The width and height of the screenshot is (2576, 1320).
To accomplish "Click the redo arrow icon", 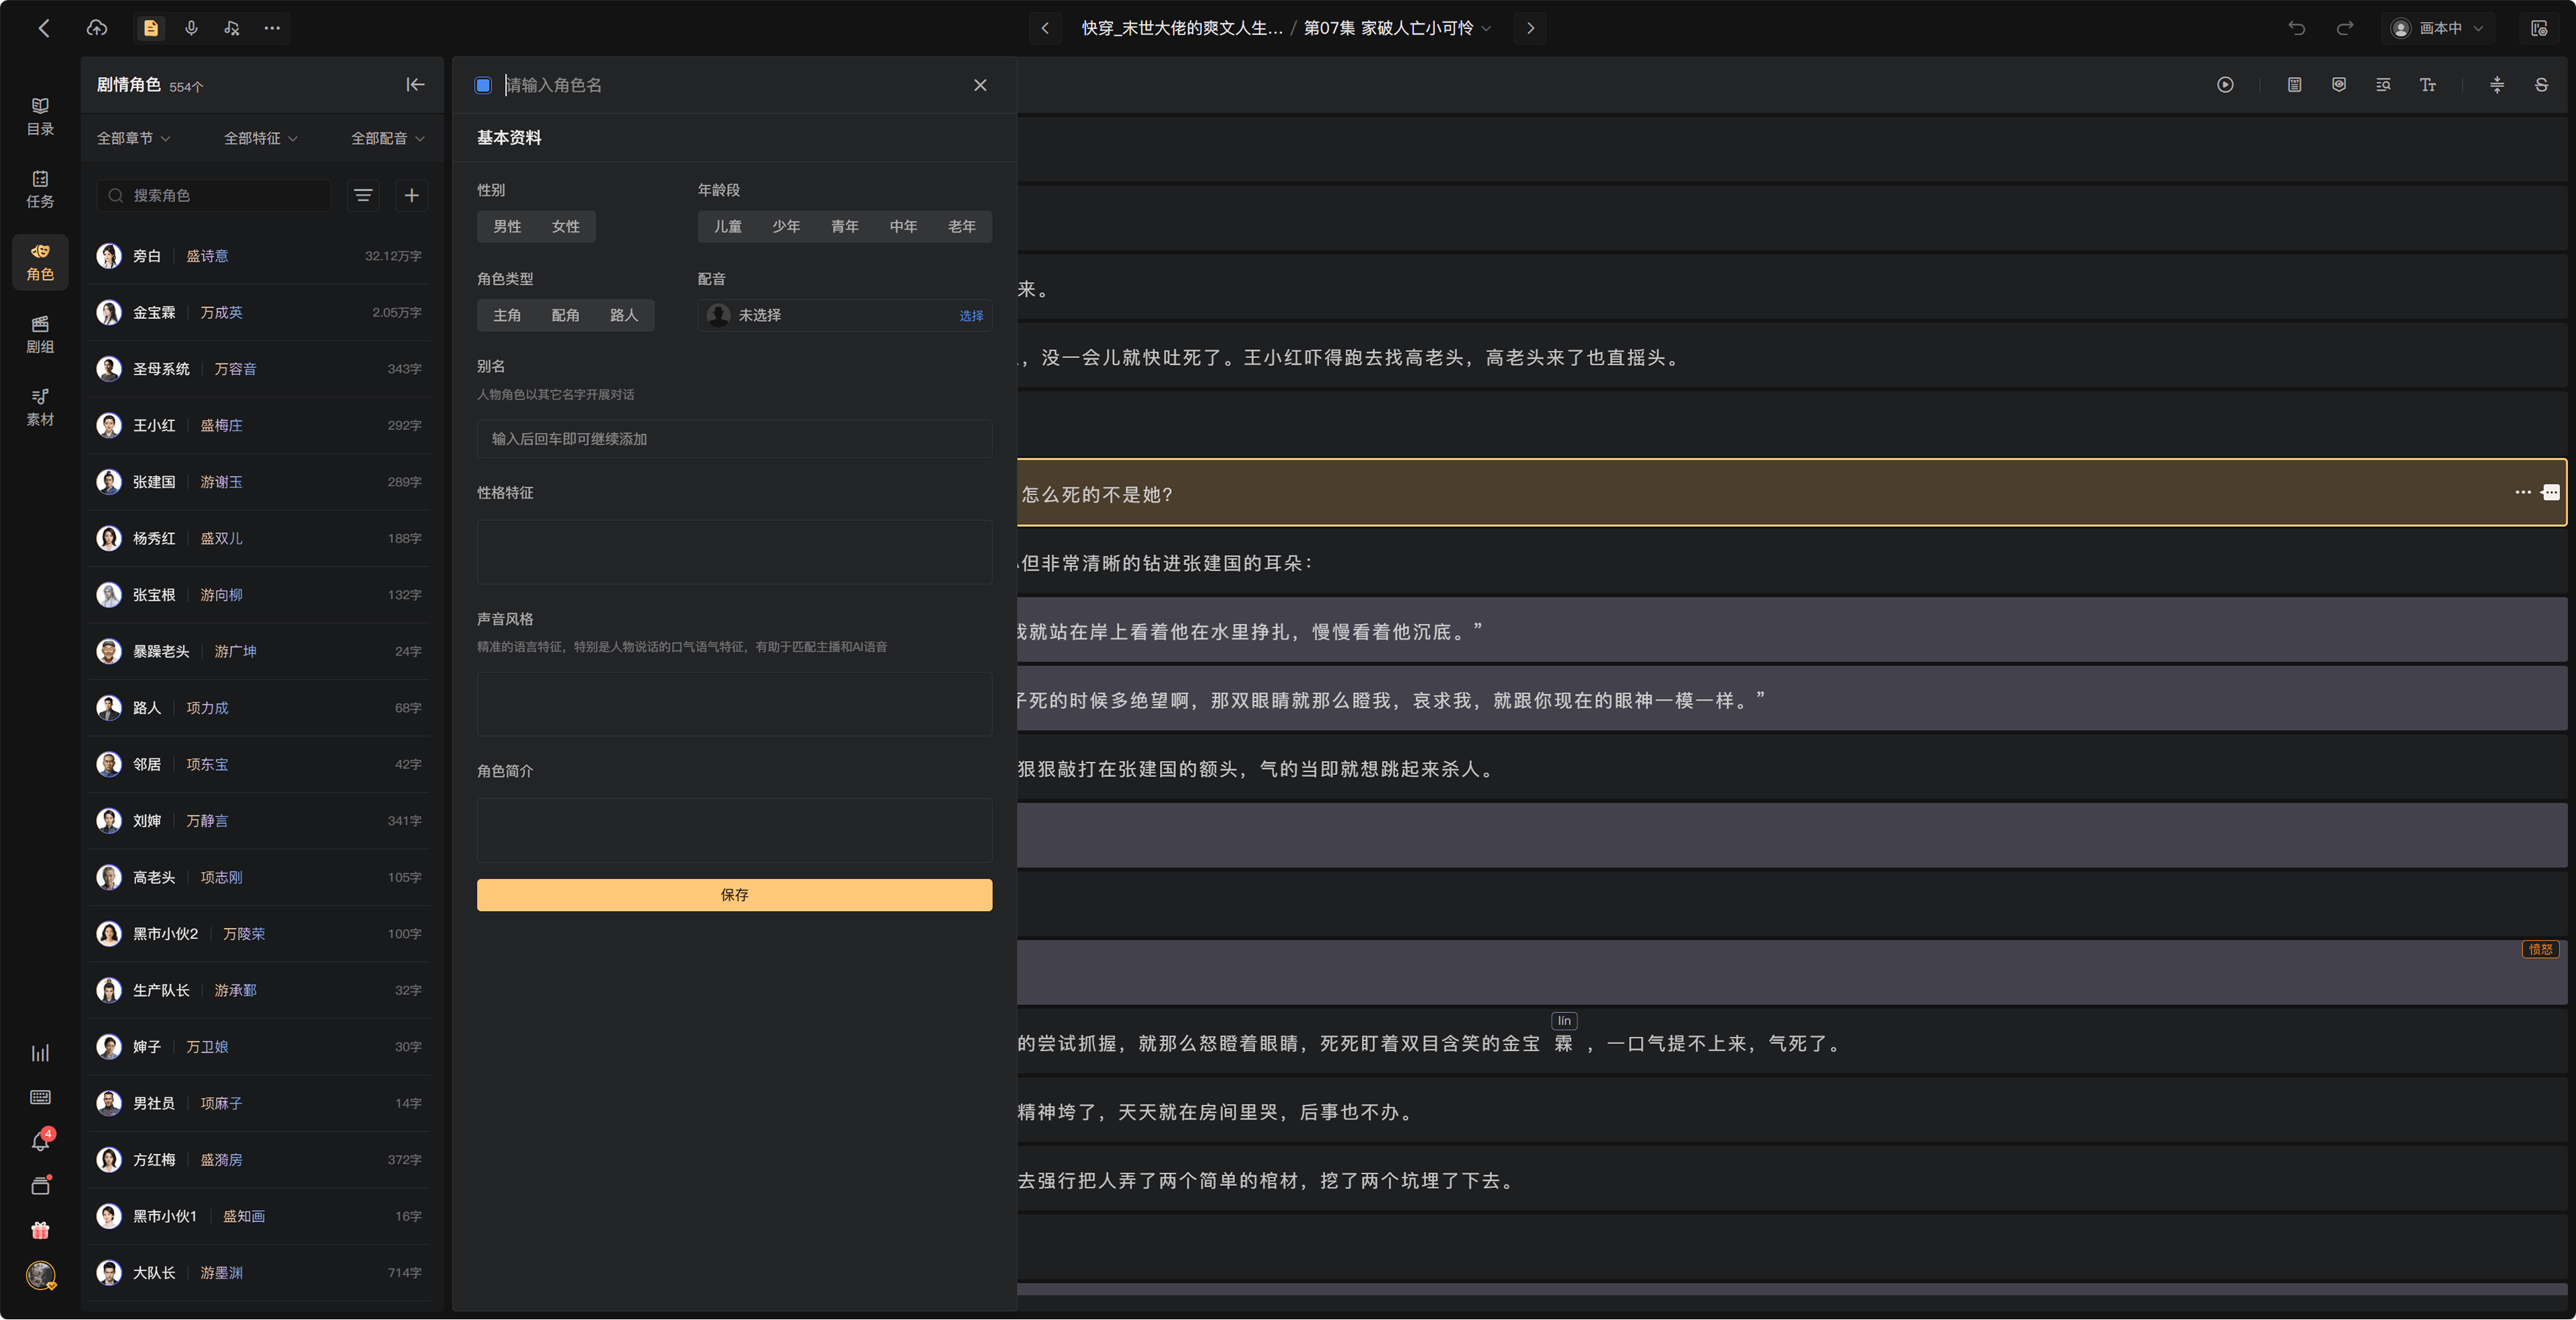I will (2345, 28).
